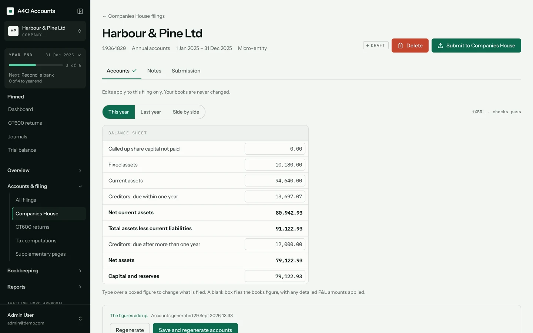This screenshot has height=333, width=533.
Task: Expand the Bookkeeping section
Action: 45,271
